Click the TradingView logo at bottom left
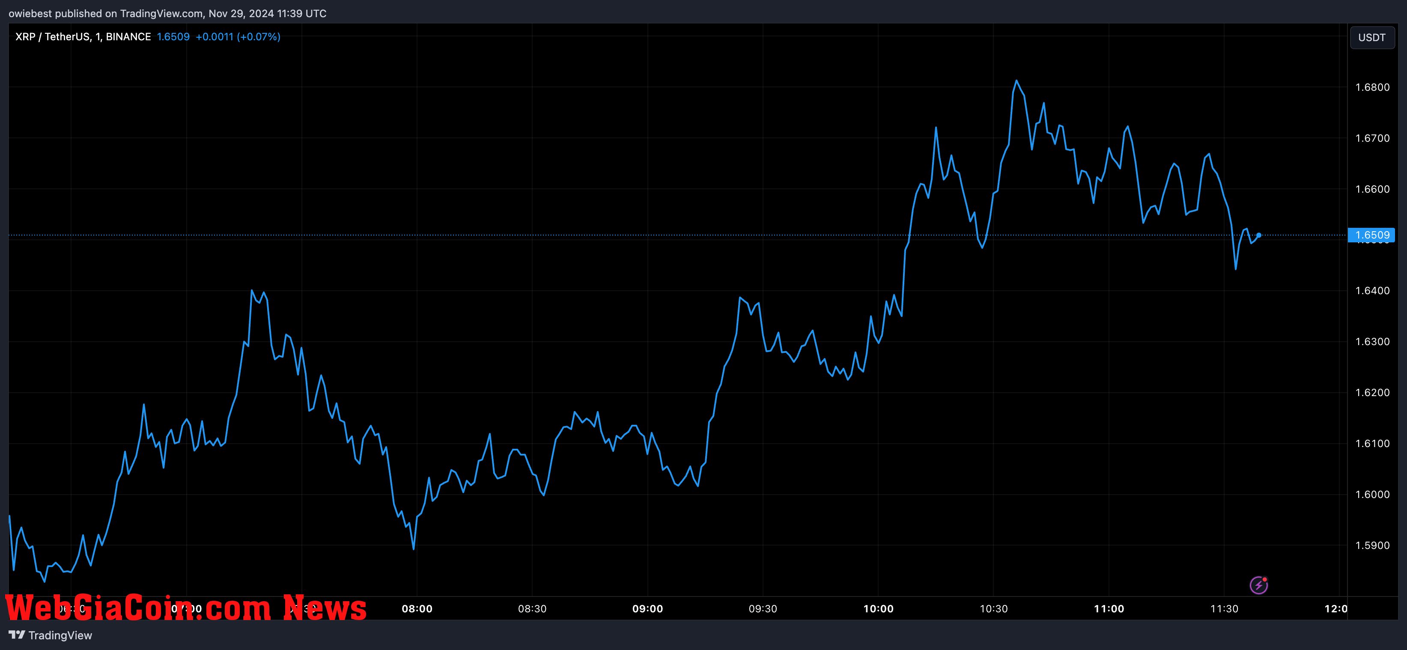1407x650 pixels. tap(50, 635)
